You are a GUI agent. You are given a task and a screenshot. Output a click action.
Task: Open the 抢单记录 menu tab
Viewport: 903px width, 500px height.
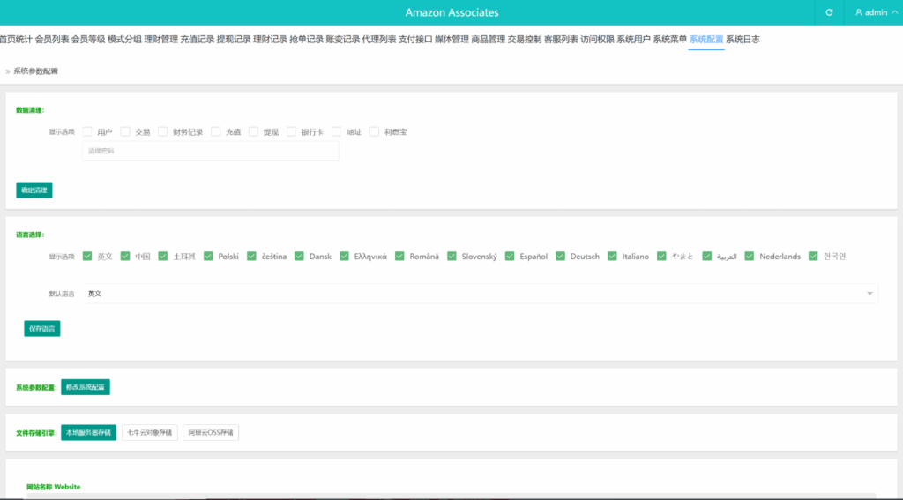pos(306,39)
